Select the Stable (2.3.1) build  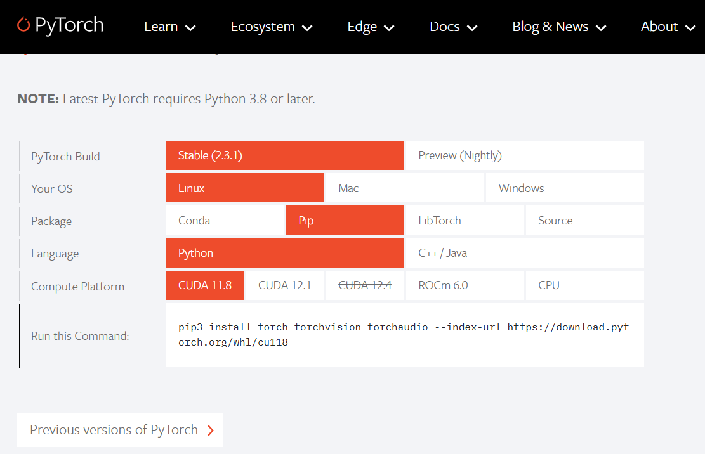click(x=285, y=155)
